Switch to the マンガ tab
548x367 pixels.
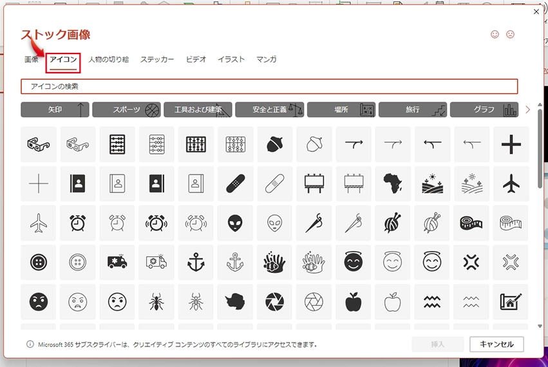pyautogui.click(x=267, y=59)
